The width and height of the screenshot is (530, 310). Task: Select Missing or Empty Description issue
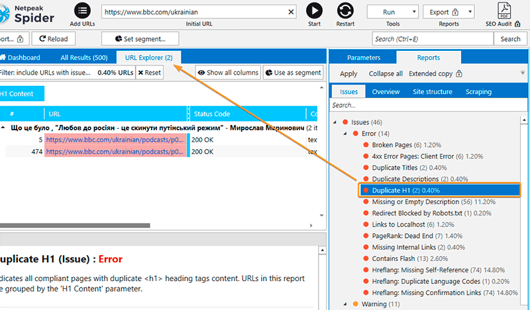(x=429, y=202)
